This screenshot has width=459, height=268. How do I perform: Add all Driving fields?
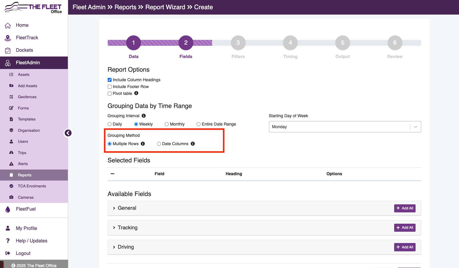[x=405, y=247]
